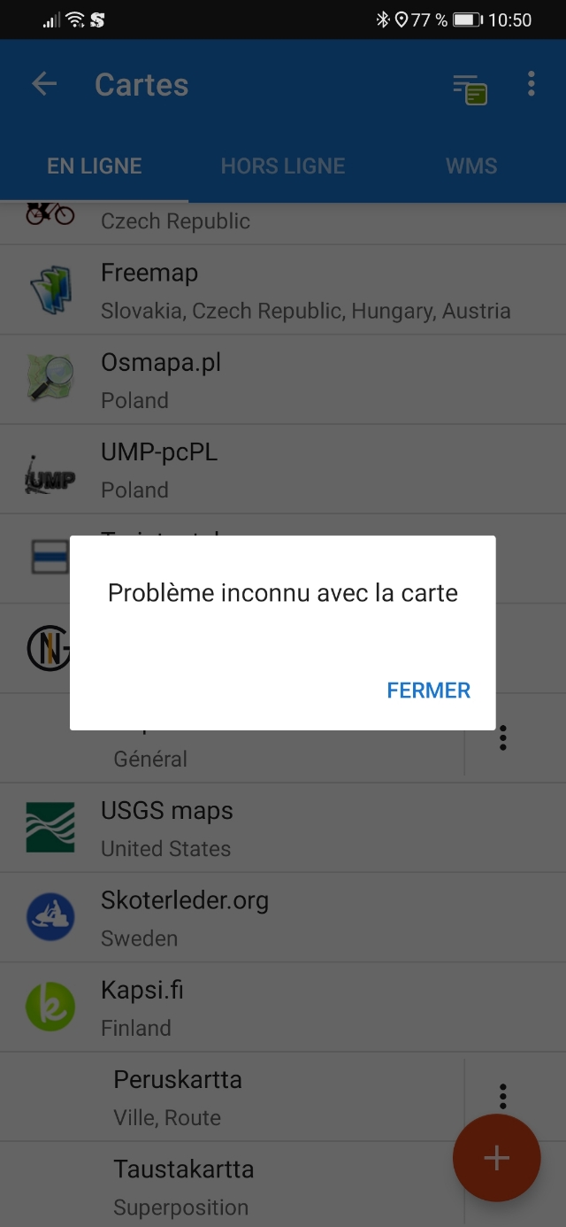Tap the Kapsi.fi green logo

point(50,1007)
